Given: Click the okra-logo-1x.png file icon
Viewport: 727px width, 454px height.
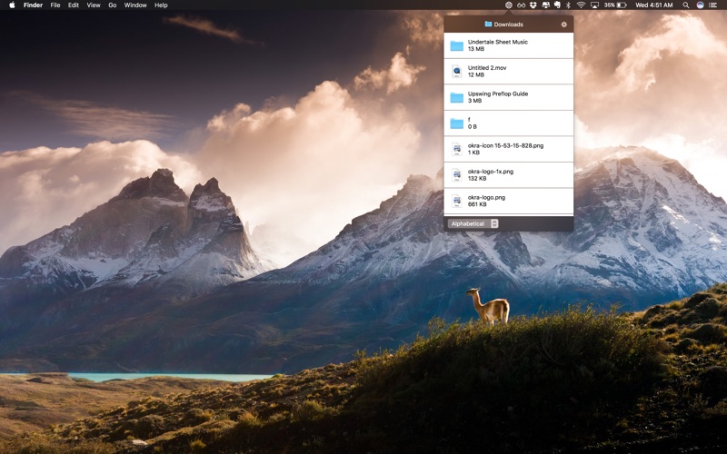Looking at the screenshot, I should pos(457,175).
